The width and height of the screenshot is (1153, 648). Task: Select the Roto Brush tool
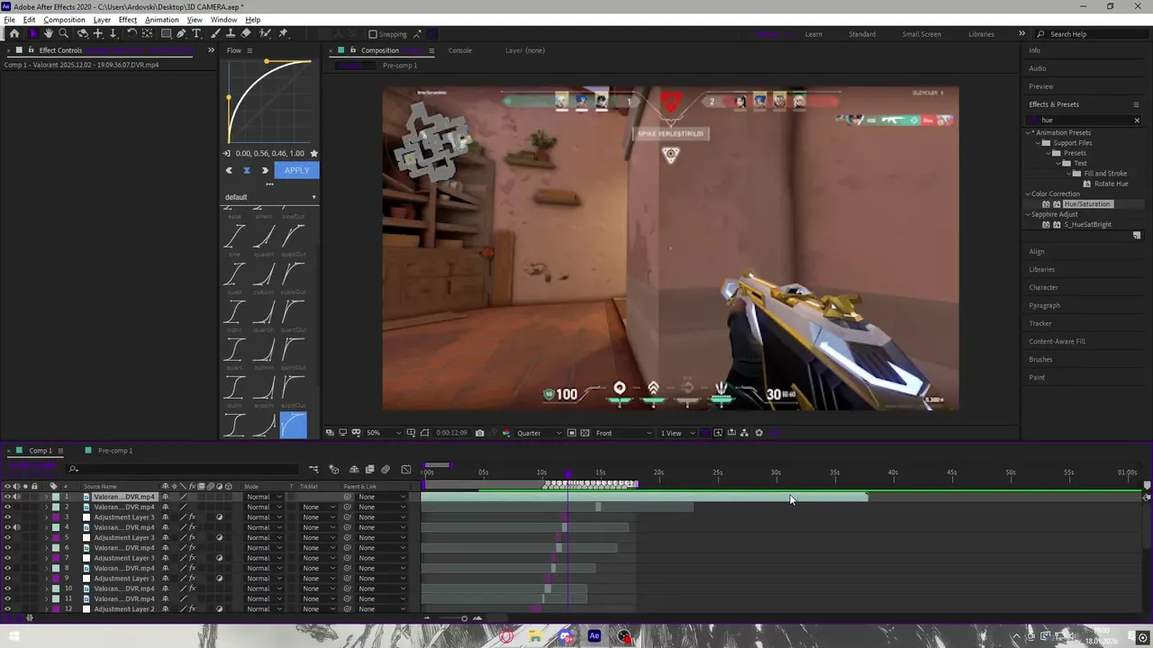(265, 33)
